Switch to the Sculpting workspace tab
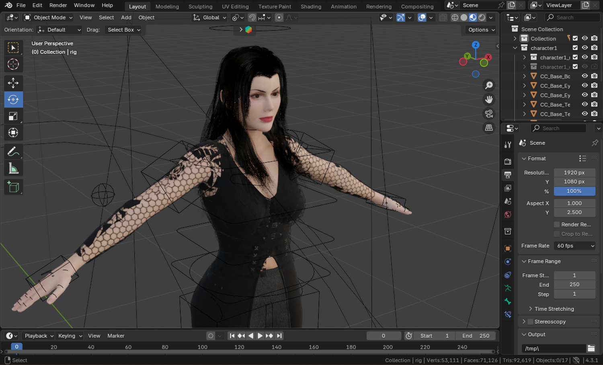Screen dimensions: 603x365 point(200,6)
